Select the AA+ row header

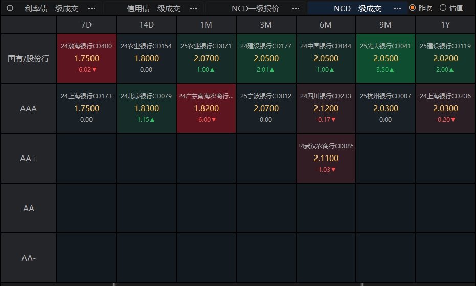29,158
